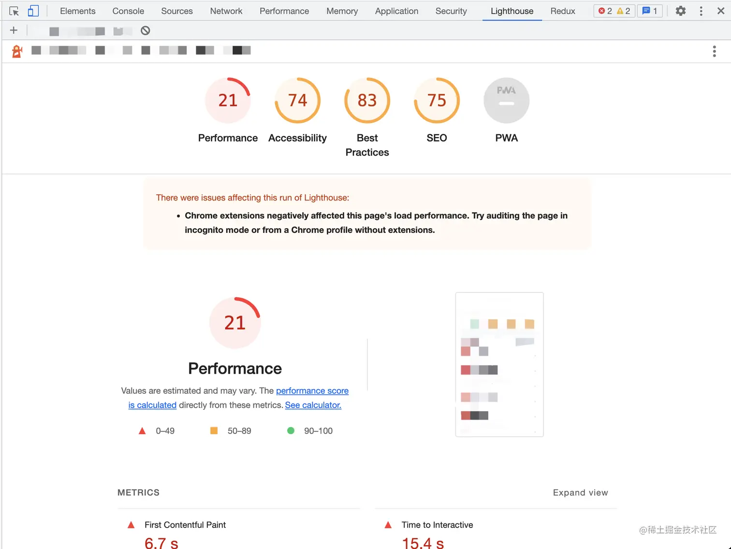Switch to the Elements tab
This screenshot has height=549, width=731.
77,11
